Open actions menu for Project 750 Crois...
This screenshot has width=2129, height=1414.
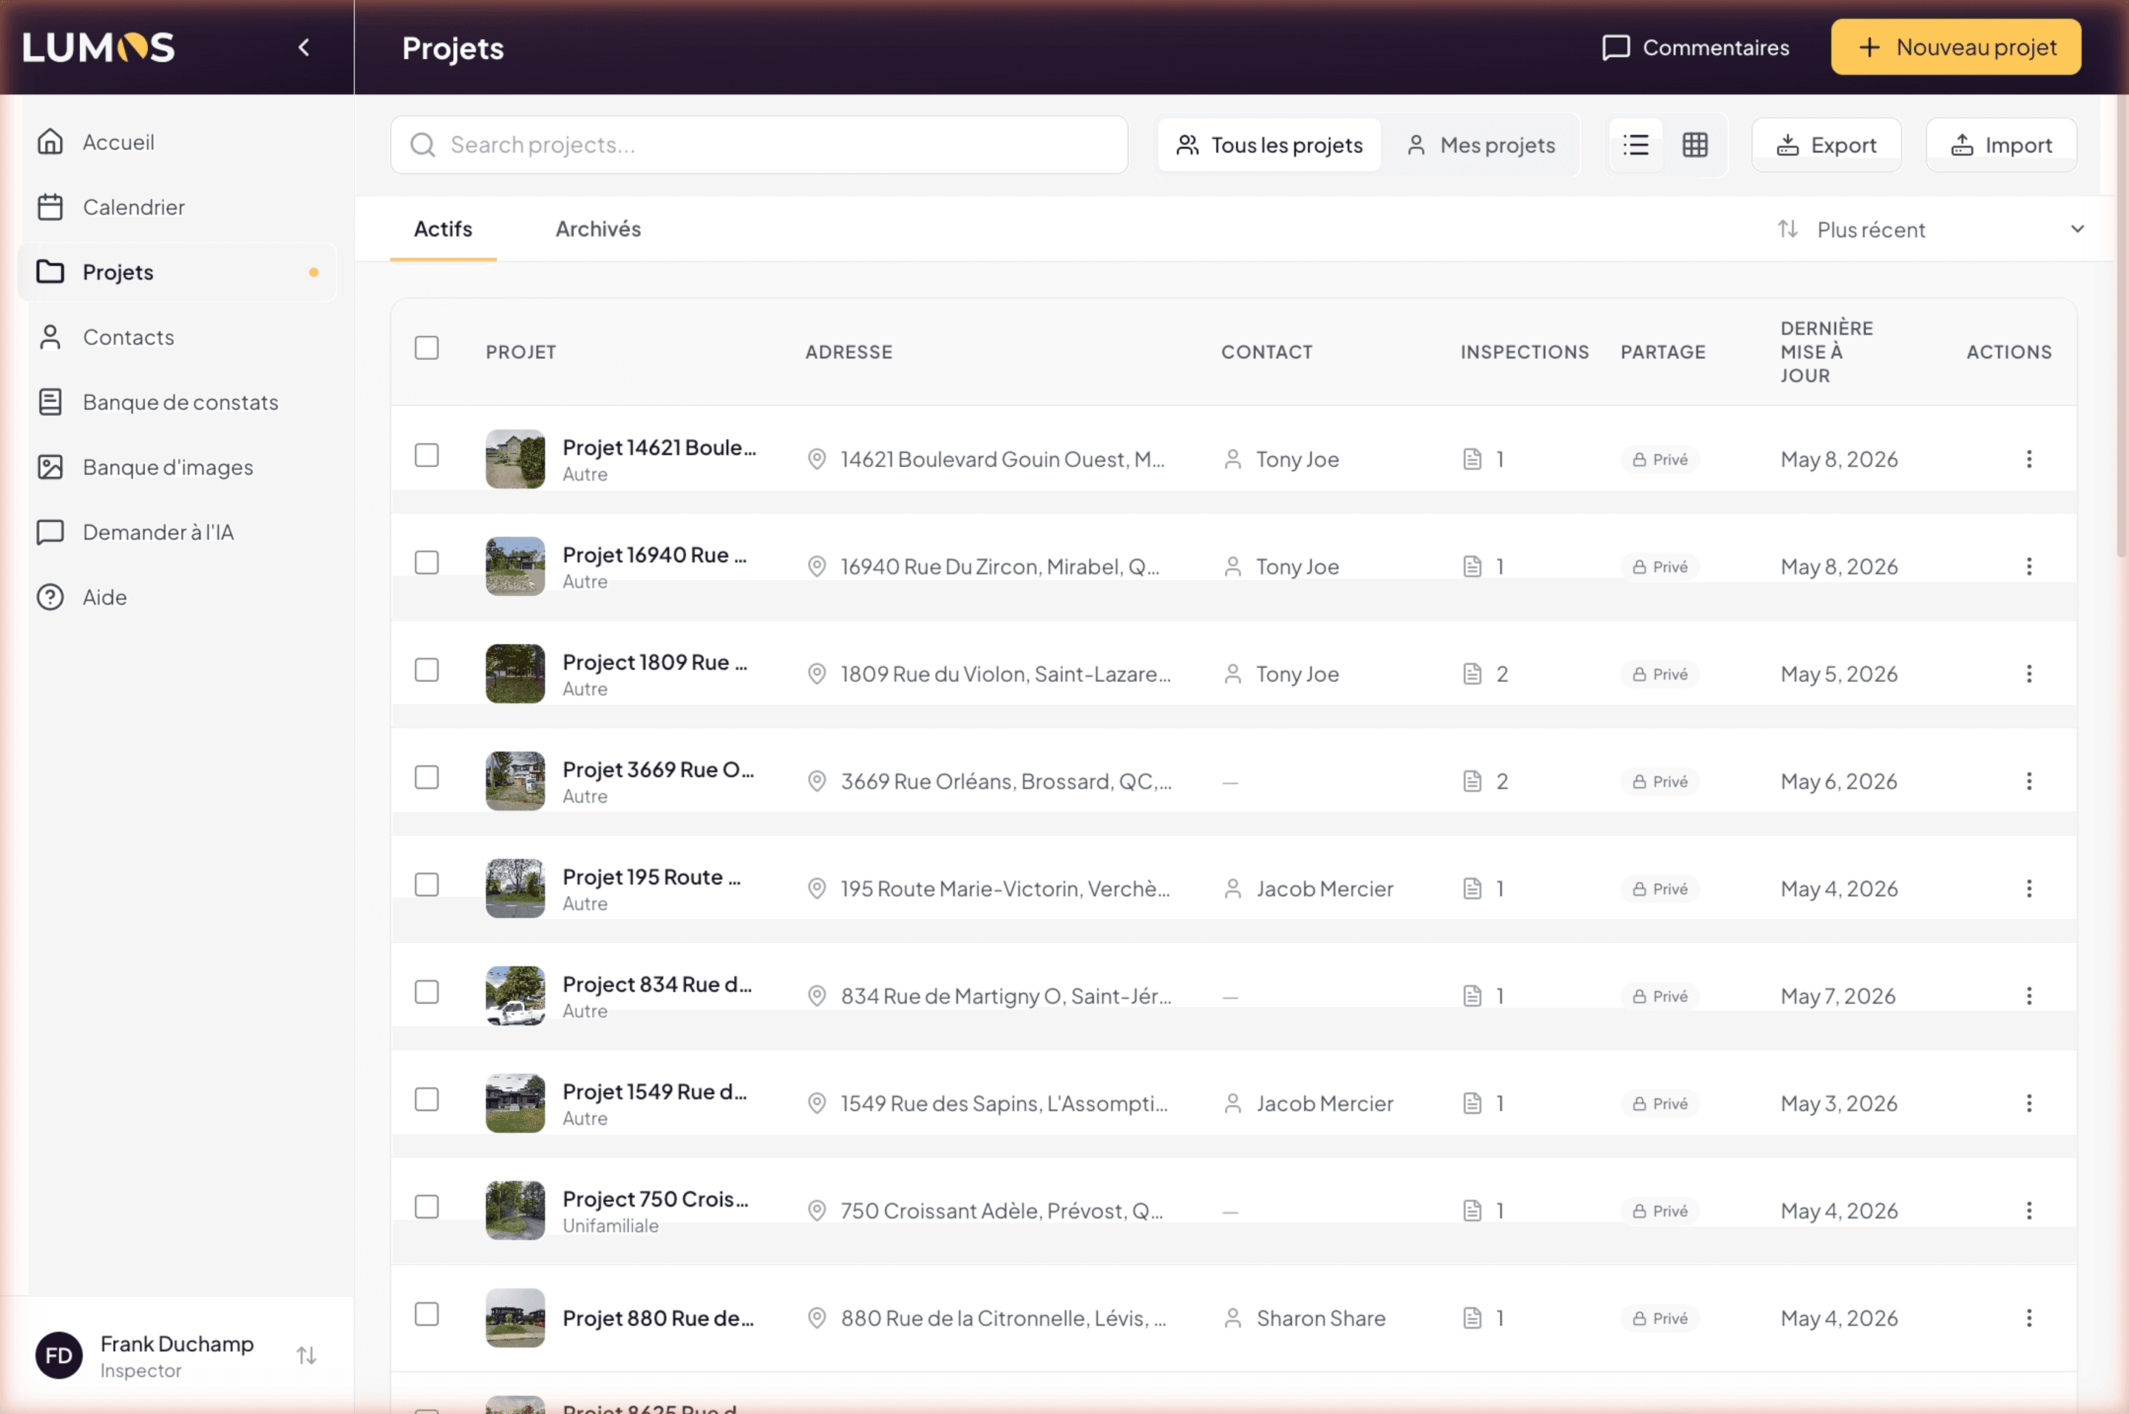pos(2028,1210)
